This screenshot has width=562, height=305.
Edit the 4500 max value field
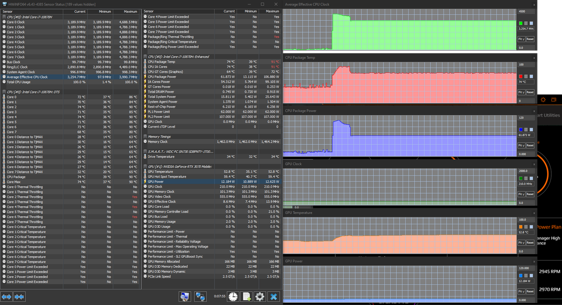(525, 11)
